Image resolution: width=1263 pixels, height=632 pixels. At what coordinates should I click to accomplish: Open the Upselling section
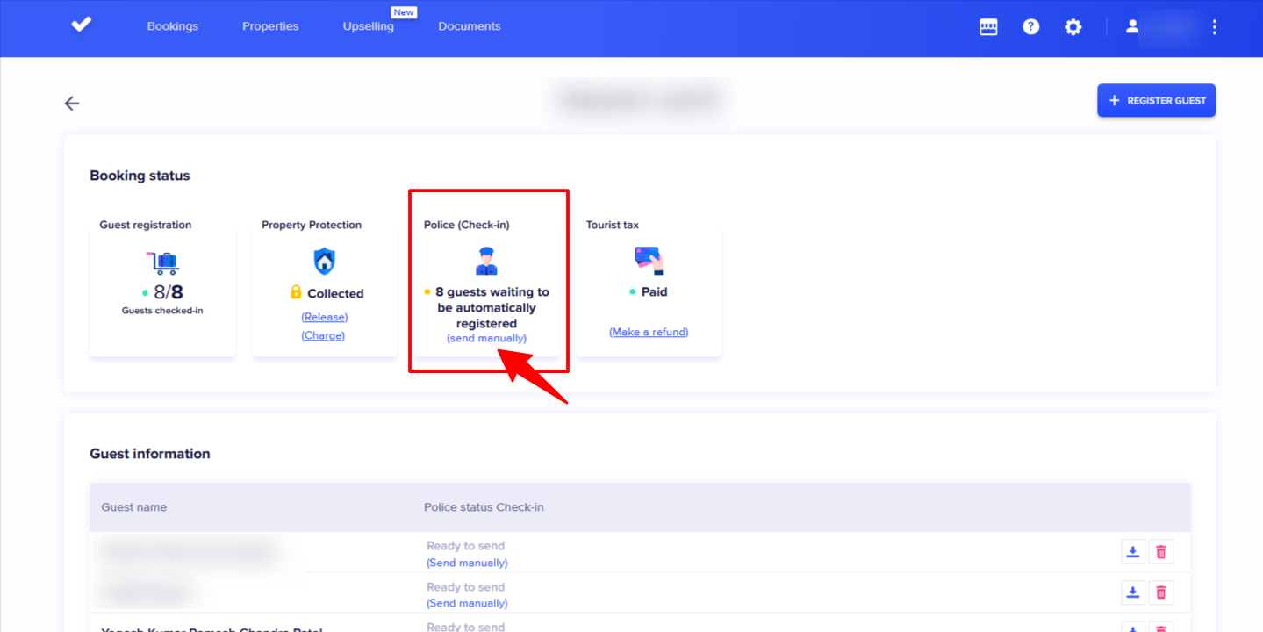pyautogui.click(x=369, y=26)
